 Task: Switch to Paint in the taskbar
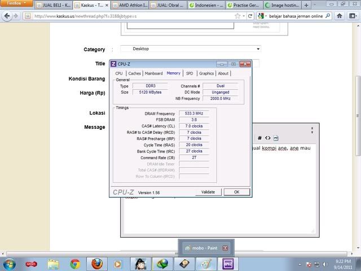click(206, 264)
